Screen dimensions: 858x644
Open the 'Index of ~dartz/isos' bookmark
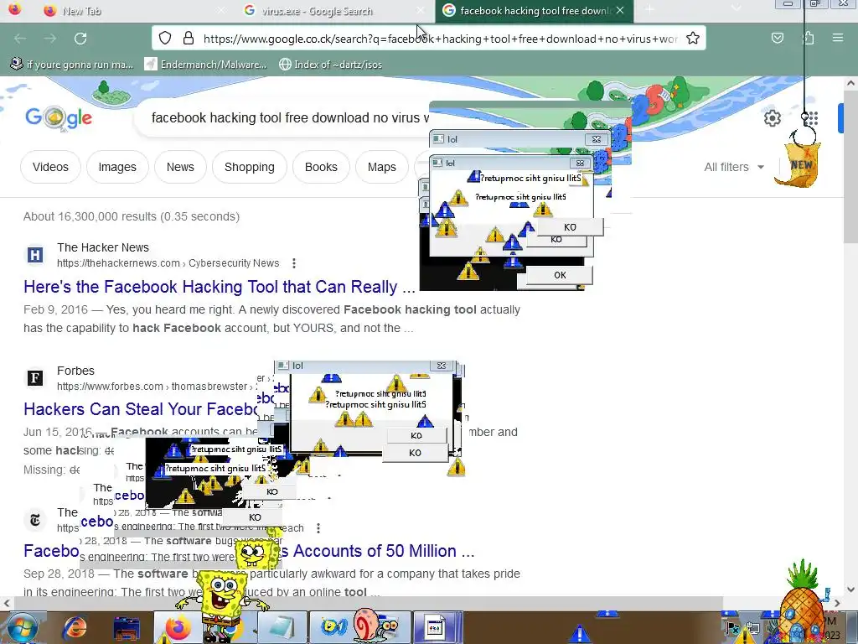tap(330, 65)
